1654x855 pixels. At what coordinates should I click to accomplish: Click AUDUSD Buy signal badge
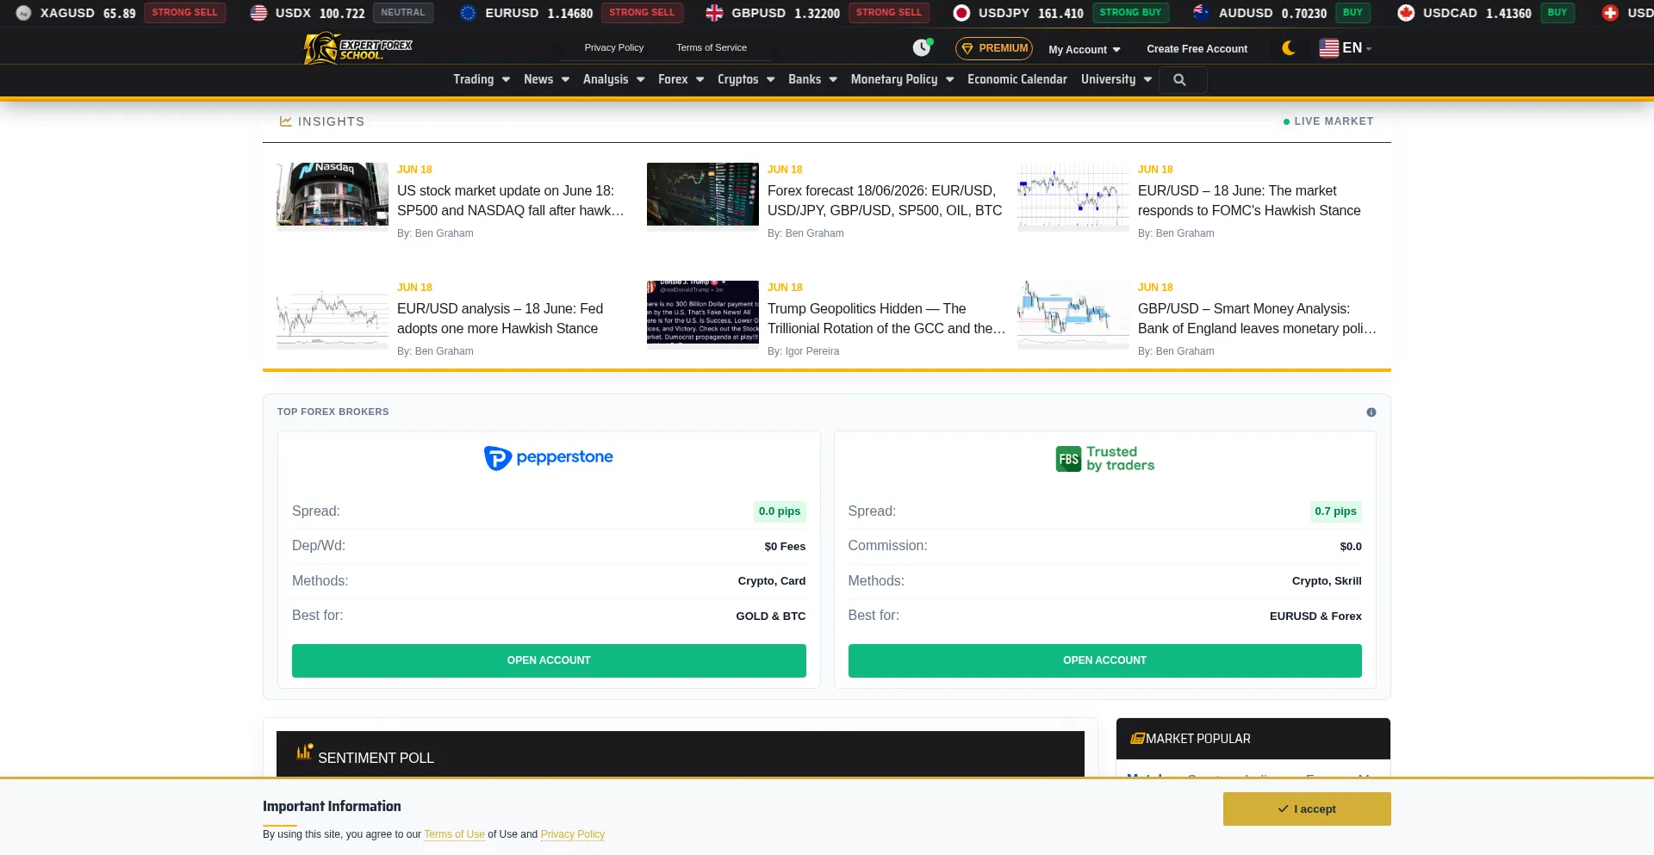tap(1352, 13)
